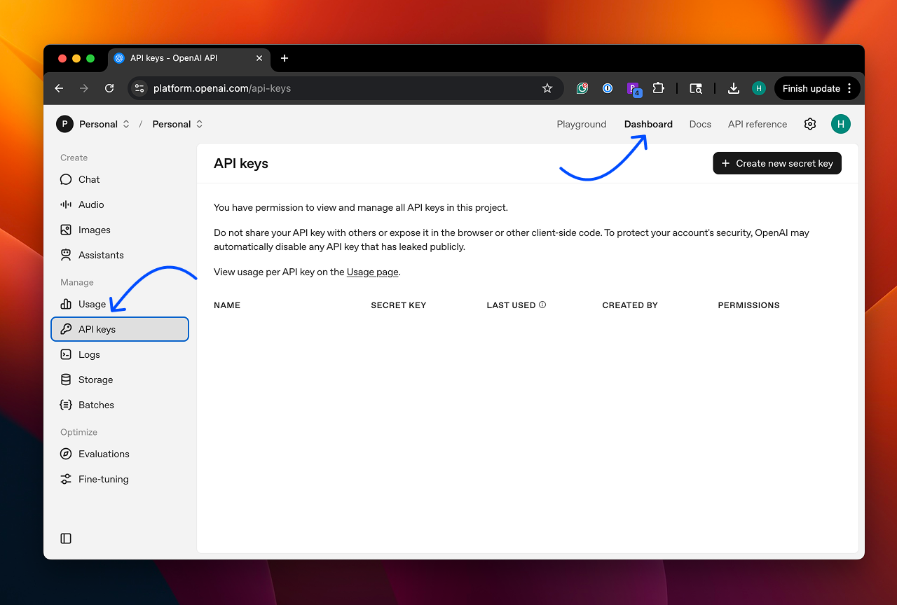The width and height of the screenshot is (897, 605).
Task: Expand the Personal organization switcher
Action: pyautogui.click(x=94, y=124)
